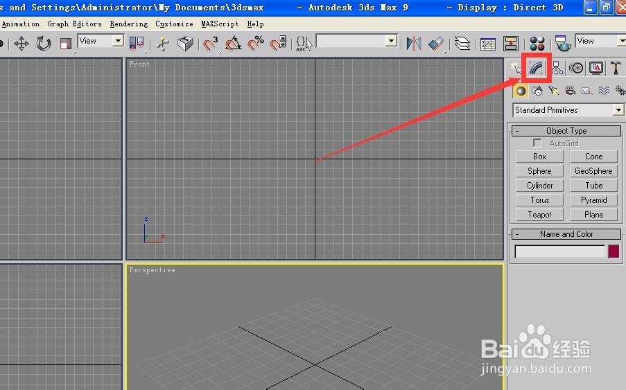Open reference coordinate system View dropdown
Screen dimensions: 626x390
point(101,41)
